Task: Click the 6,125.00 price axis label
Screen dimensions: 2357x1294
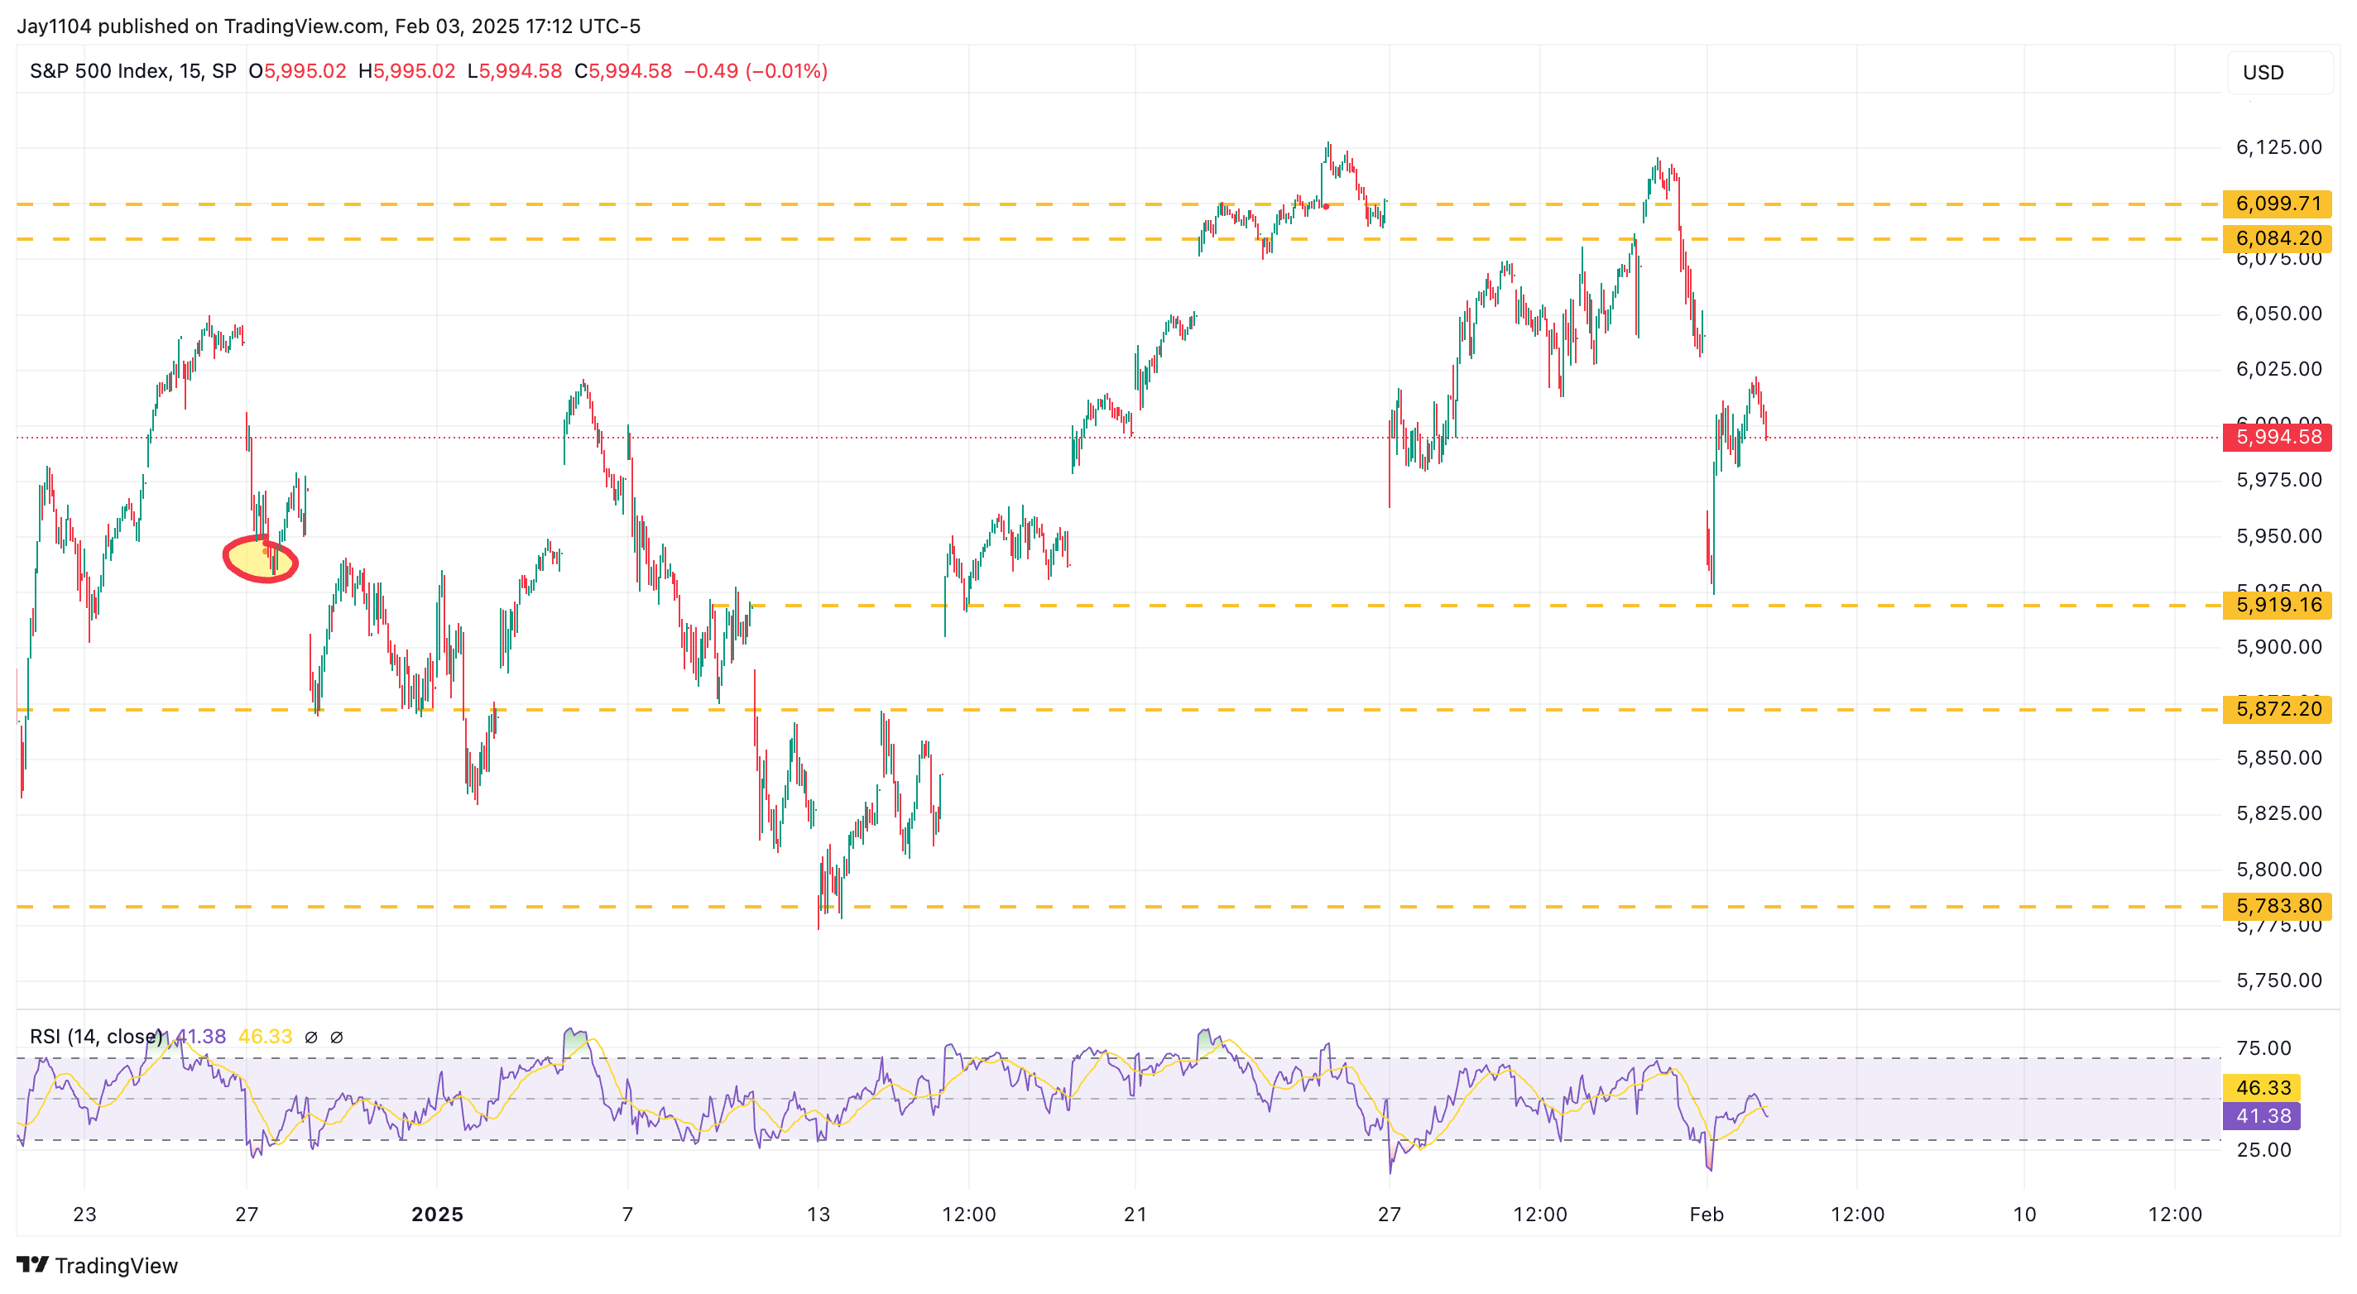Action: pos(2278,147)
